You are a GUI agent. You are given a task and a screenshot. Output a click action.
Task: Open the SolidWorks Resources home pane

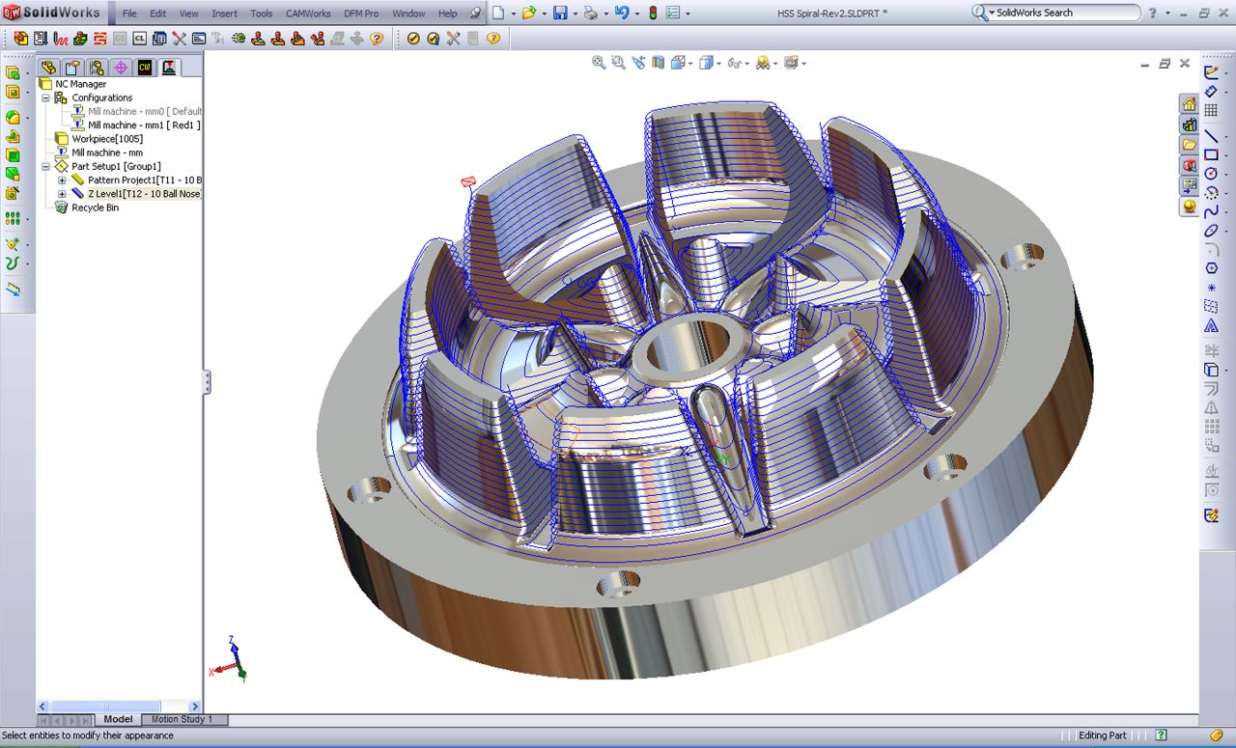pyautogui.click(x=1189, y=104)
